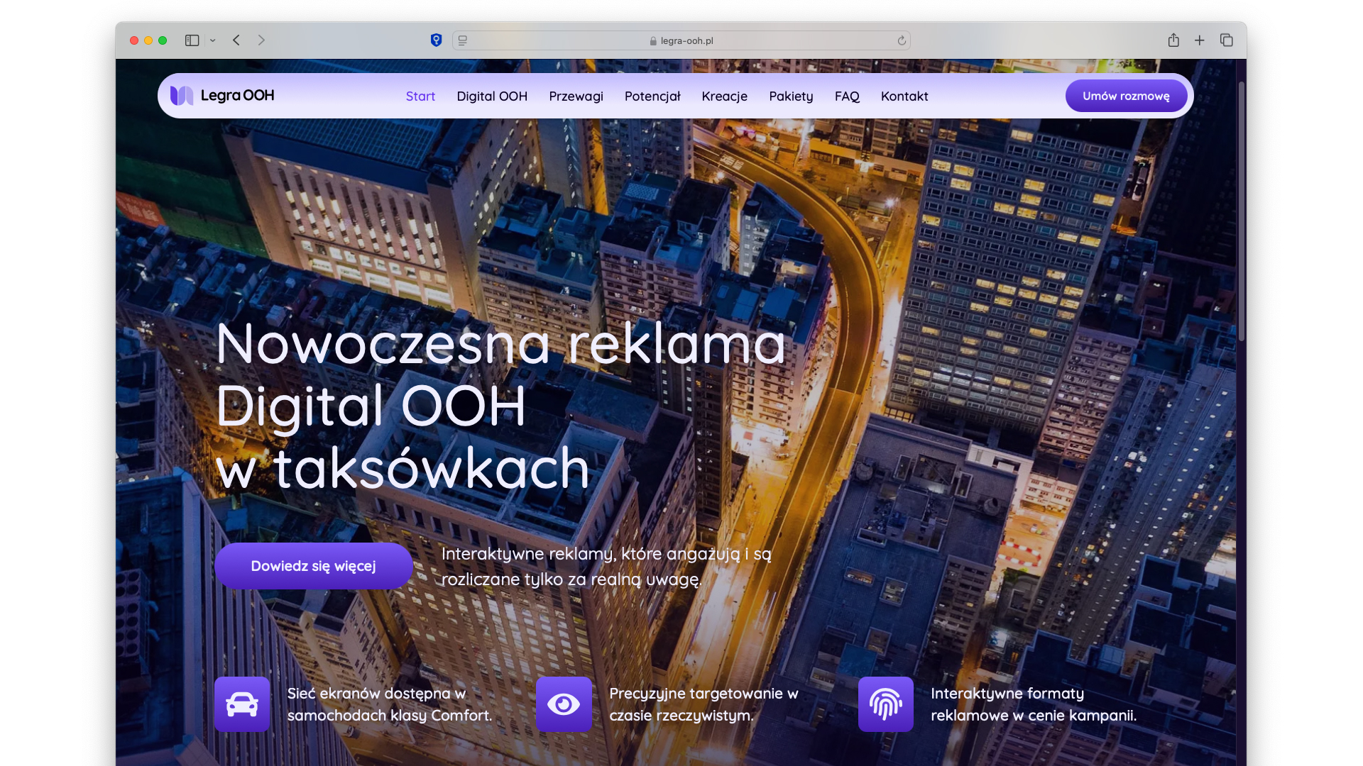Open the Digital OOH nav item

point(492,96)
